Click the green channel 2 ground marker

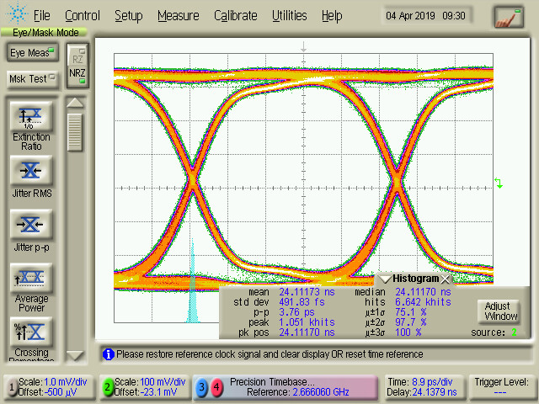(x=499, y=183)
